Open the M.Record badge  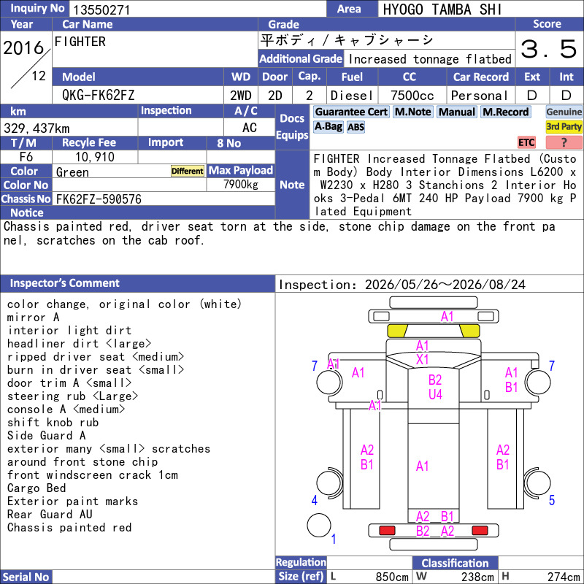tap(505, 112)
